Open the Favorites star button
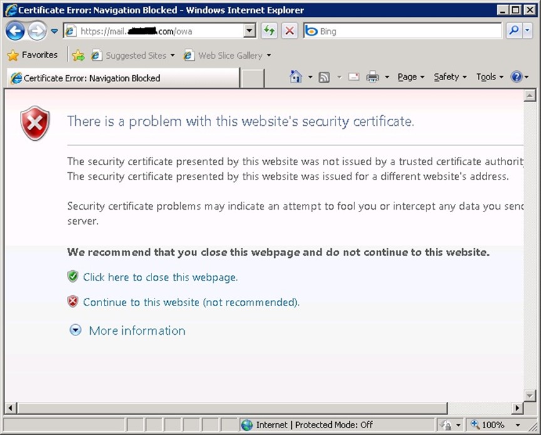 (32, 55)
